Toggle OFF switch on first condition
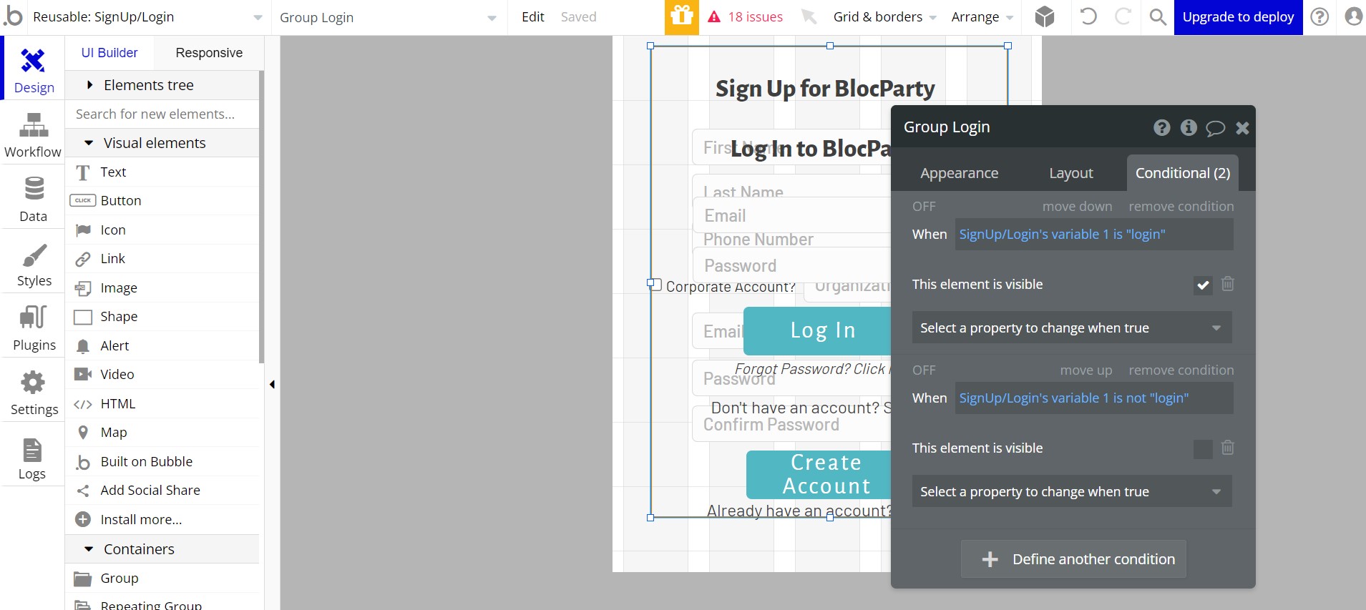 924,206
